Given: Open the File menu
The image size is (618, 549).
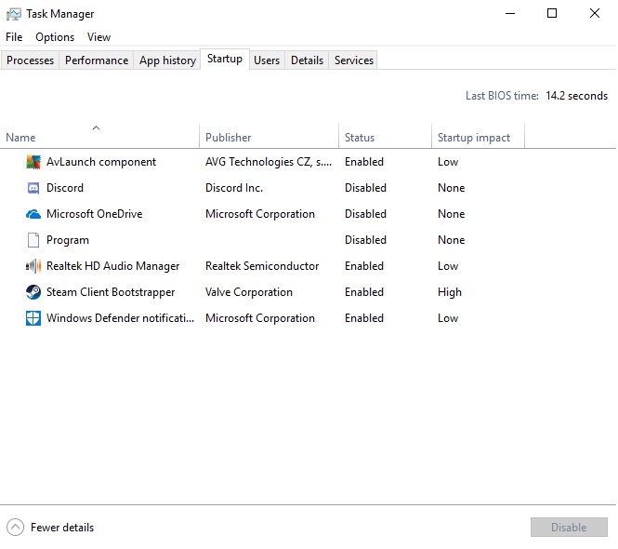Looking at the screenshot, I should [14, 37].
